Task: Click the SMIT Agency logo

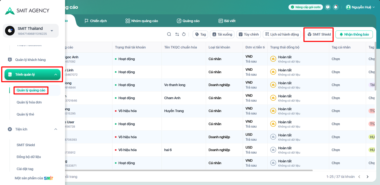Action: click(27, 11)
